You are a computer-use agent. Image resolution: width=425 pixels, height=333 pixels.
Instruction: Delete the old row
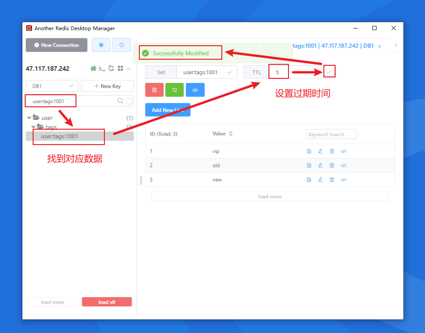click(332, 166)
